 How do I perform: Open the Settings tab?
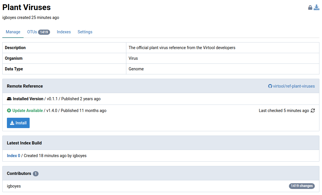(85, 32)
